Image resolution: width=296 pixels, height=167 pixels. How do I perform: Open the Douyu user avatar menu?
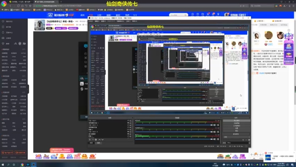point(226,14)
